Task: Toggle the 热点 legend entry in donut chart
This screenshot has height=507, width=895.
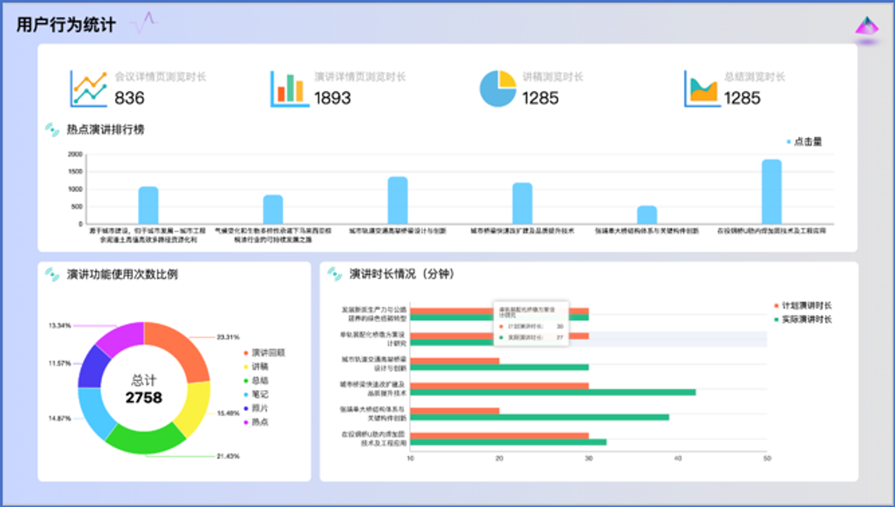Action: (259, 422)
